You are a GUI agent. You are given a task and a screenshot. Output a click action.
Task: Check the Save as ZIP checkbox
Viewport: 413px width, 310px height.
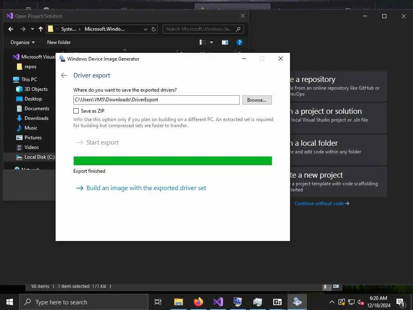(76, 111)
